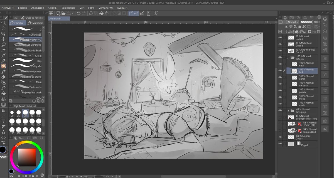Select the Fill bucket tool
Viewport: 334px width, 178px height.
(x=4, y=93)
